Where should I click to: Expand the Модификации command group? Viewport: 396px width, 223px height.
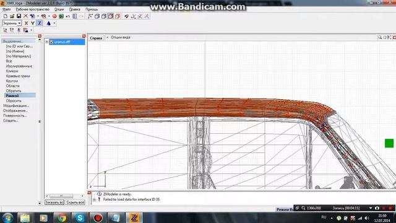click(16, 106)
